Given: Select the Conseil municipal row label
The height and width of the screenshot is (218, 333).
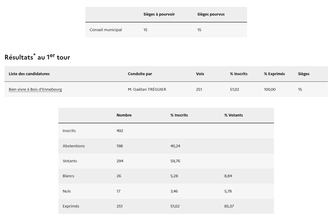Looking at the screenshot, I should (106, 30).
